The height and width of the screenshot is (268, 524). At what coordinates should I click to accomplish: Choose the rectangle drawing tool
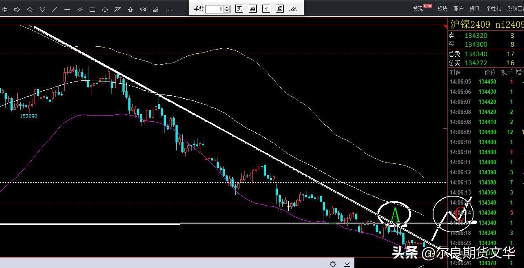click(x=93, y=9)
